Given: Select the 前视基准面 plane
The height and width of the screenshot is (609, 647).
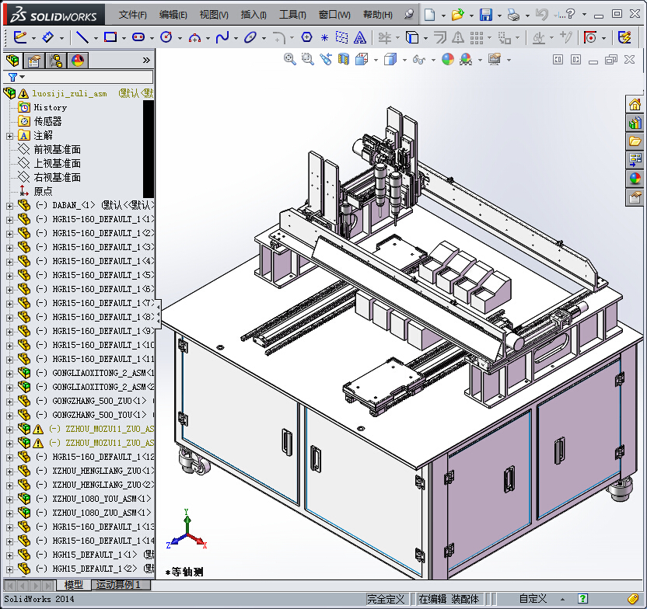Looking at the screenshot, I should tap(57, 150).
